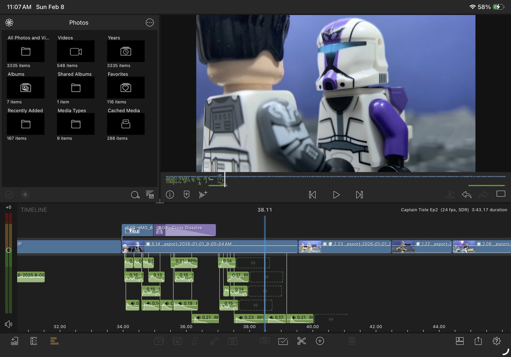Tap the 11:07 AM clock in status bar
Image resolution: width=511 pixels, height=357 pixels.
point(19,7)
